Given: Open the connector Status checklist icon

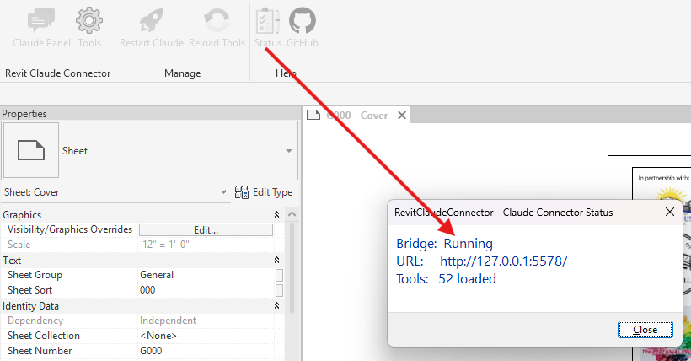Looking at the screenshot, I should click(268, 20).
